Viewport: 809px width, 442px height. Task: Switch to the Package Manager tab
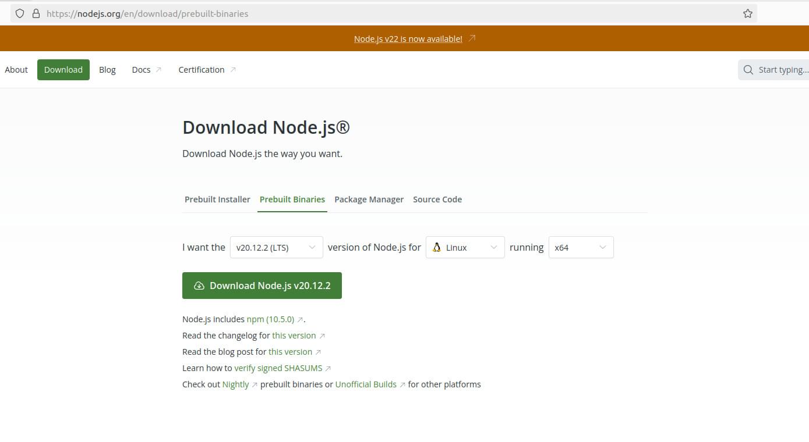point(369,199)
